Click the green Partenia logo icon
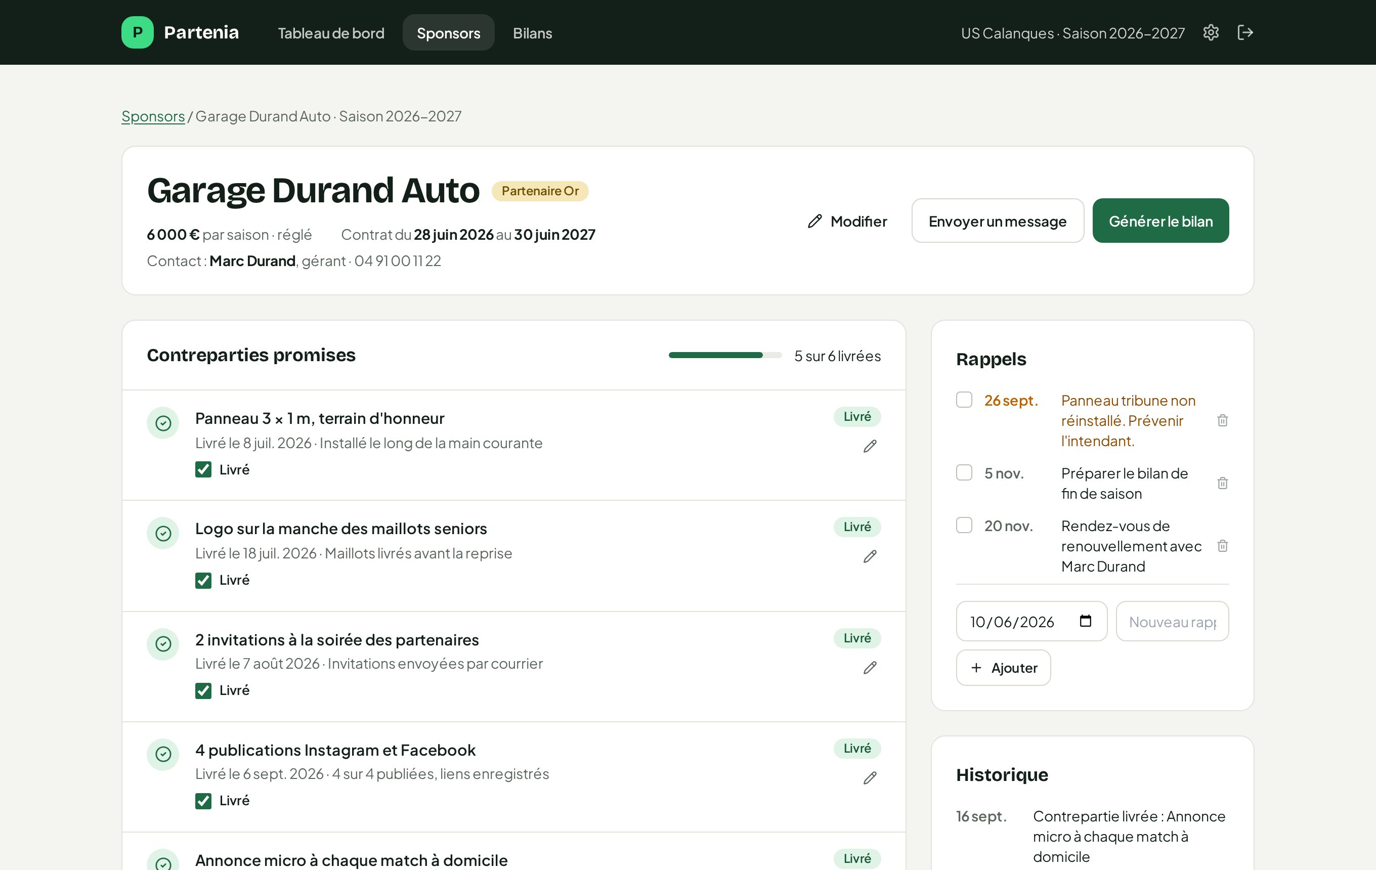 [137, 32]
